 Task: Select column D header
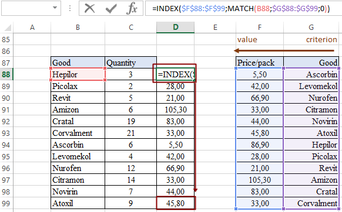[x=175, y=28]
